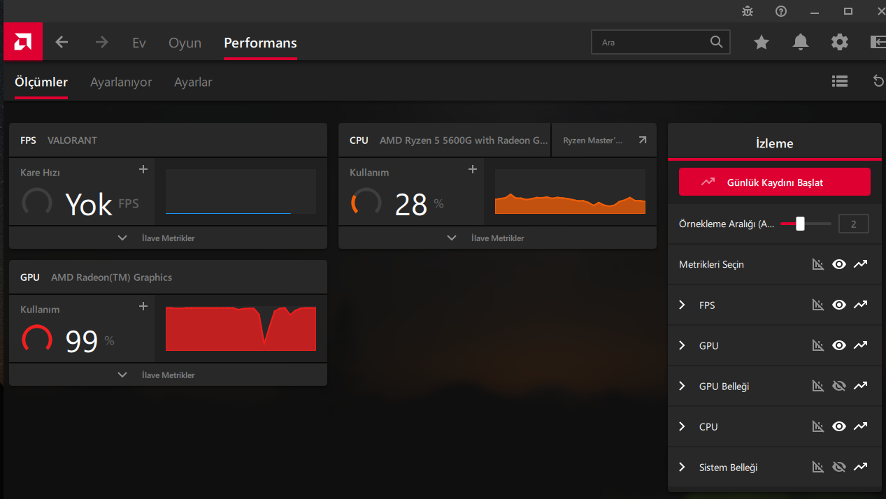
Task: Start logging with Günlük Kaydını Başlat
Action: pos(775,182)
